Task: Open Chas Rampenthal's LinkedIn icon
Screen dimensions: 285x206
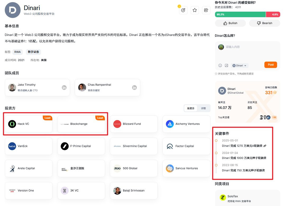Action: pyautogui.click(x=134, y=88)
